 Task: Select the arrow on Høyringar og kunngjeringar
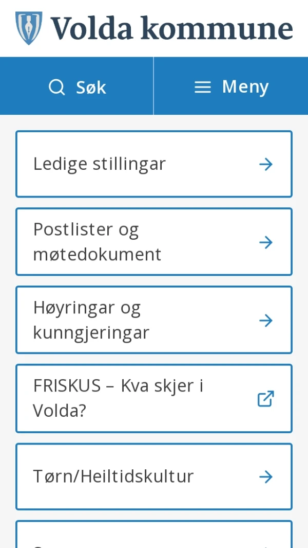[265, 320]
